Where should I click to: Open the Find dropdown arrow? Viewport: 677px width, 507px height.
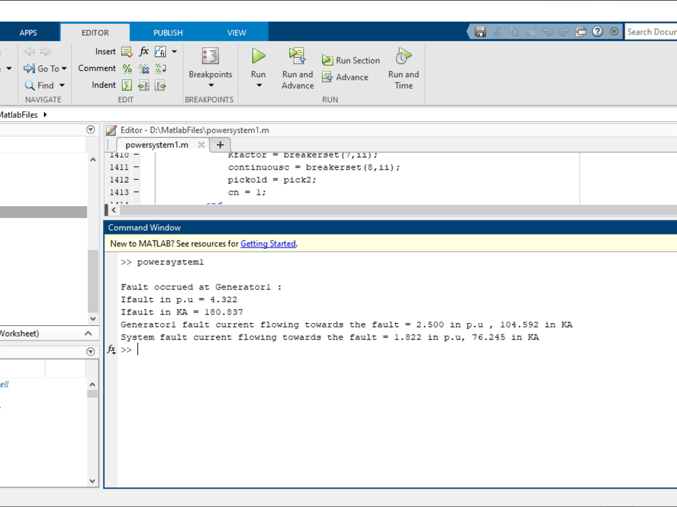(x=62, y=85)
